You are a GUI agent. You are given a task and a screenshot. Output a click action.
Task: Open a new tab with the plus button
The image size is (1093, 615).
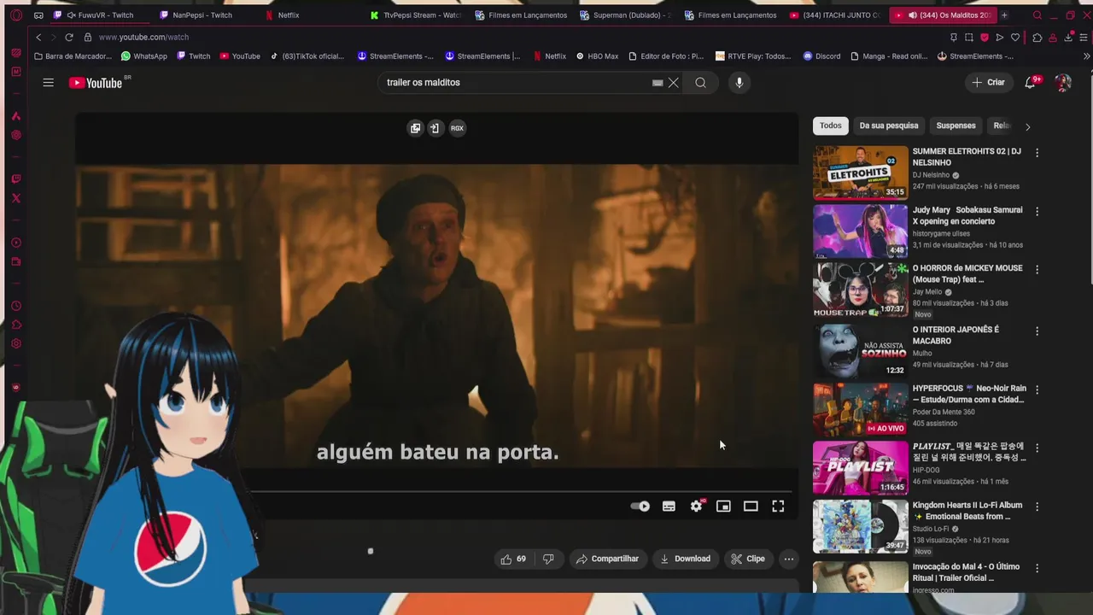(x=1004, y=15)
